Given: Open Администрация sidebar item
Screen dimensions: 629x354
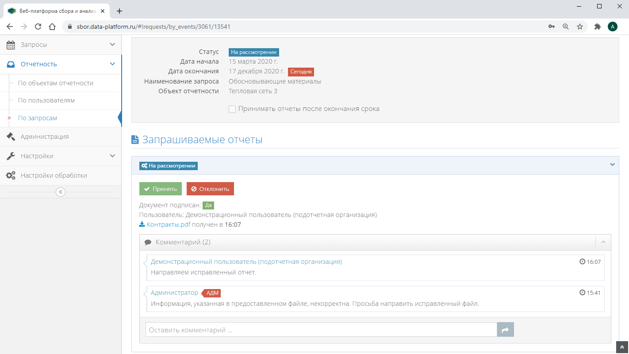Looking at the screenshot, I should click(x=61, y=137).
